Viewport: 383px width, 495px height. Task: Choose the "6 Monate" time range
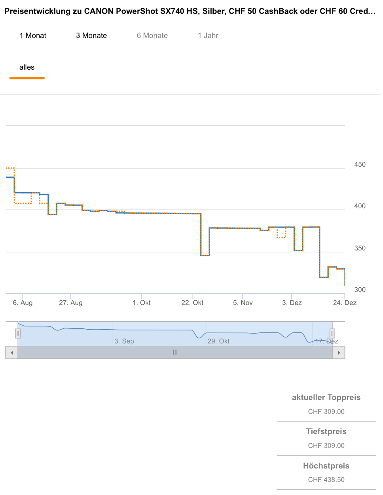click(152, 36)
